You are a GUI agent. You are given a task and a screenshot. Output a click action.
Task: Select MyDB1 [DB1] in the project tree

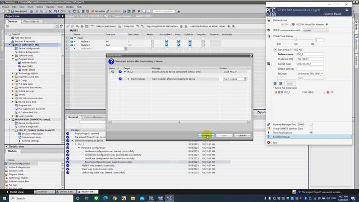pyautogui.click(x=28, y=70)
